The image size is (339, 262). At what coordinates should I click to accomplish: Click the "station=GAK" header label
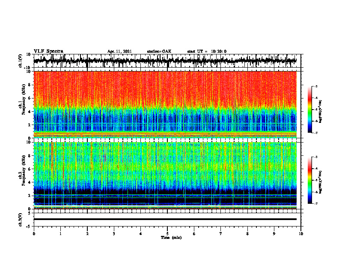[x=159, y=51]
